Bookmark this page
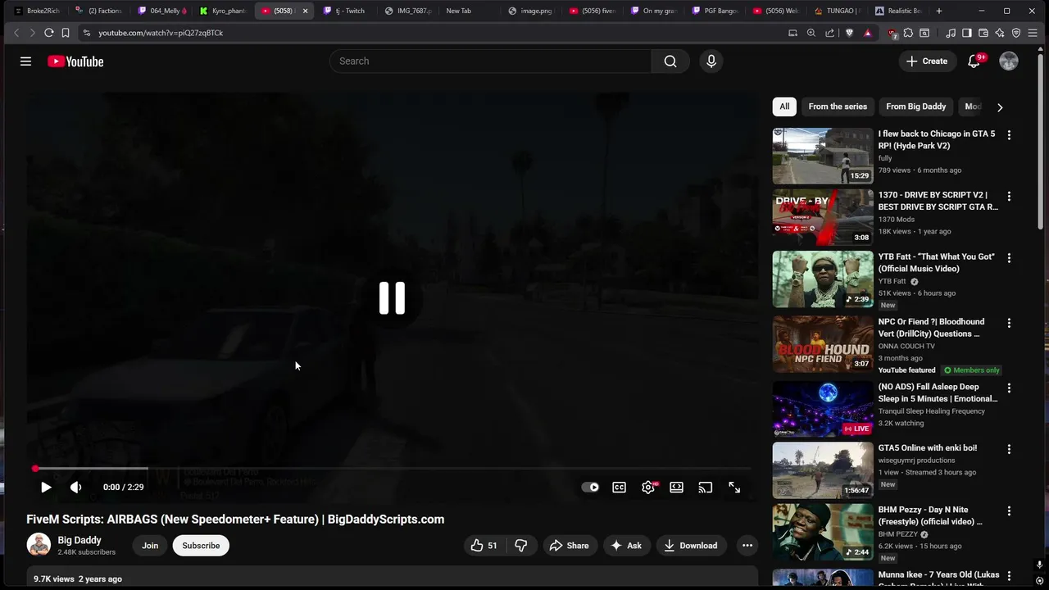Image resolution: width=1049 pixels, height=590 pixels. (66, 33)
